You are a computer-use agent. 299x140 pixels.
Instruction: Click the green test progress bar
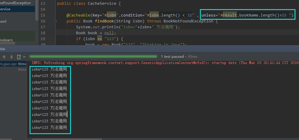click(x=93, y=56)
